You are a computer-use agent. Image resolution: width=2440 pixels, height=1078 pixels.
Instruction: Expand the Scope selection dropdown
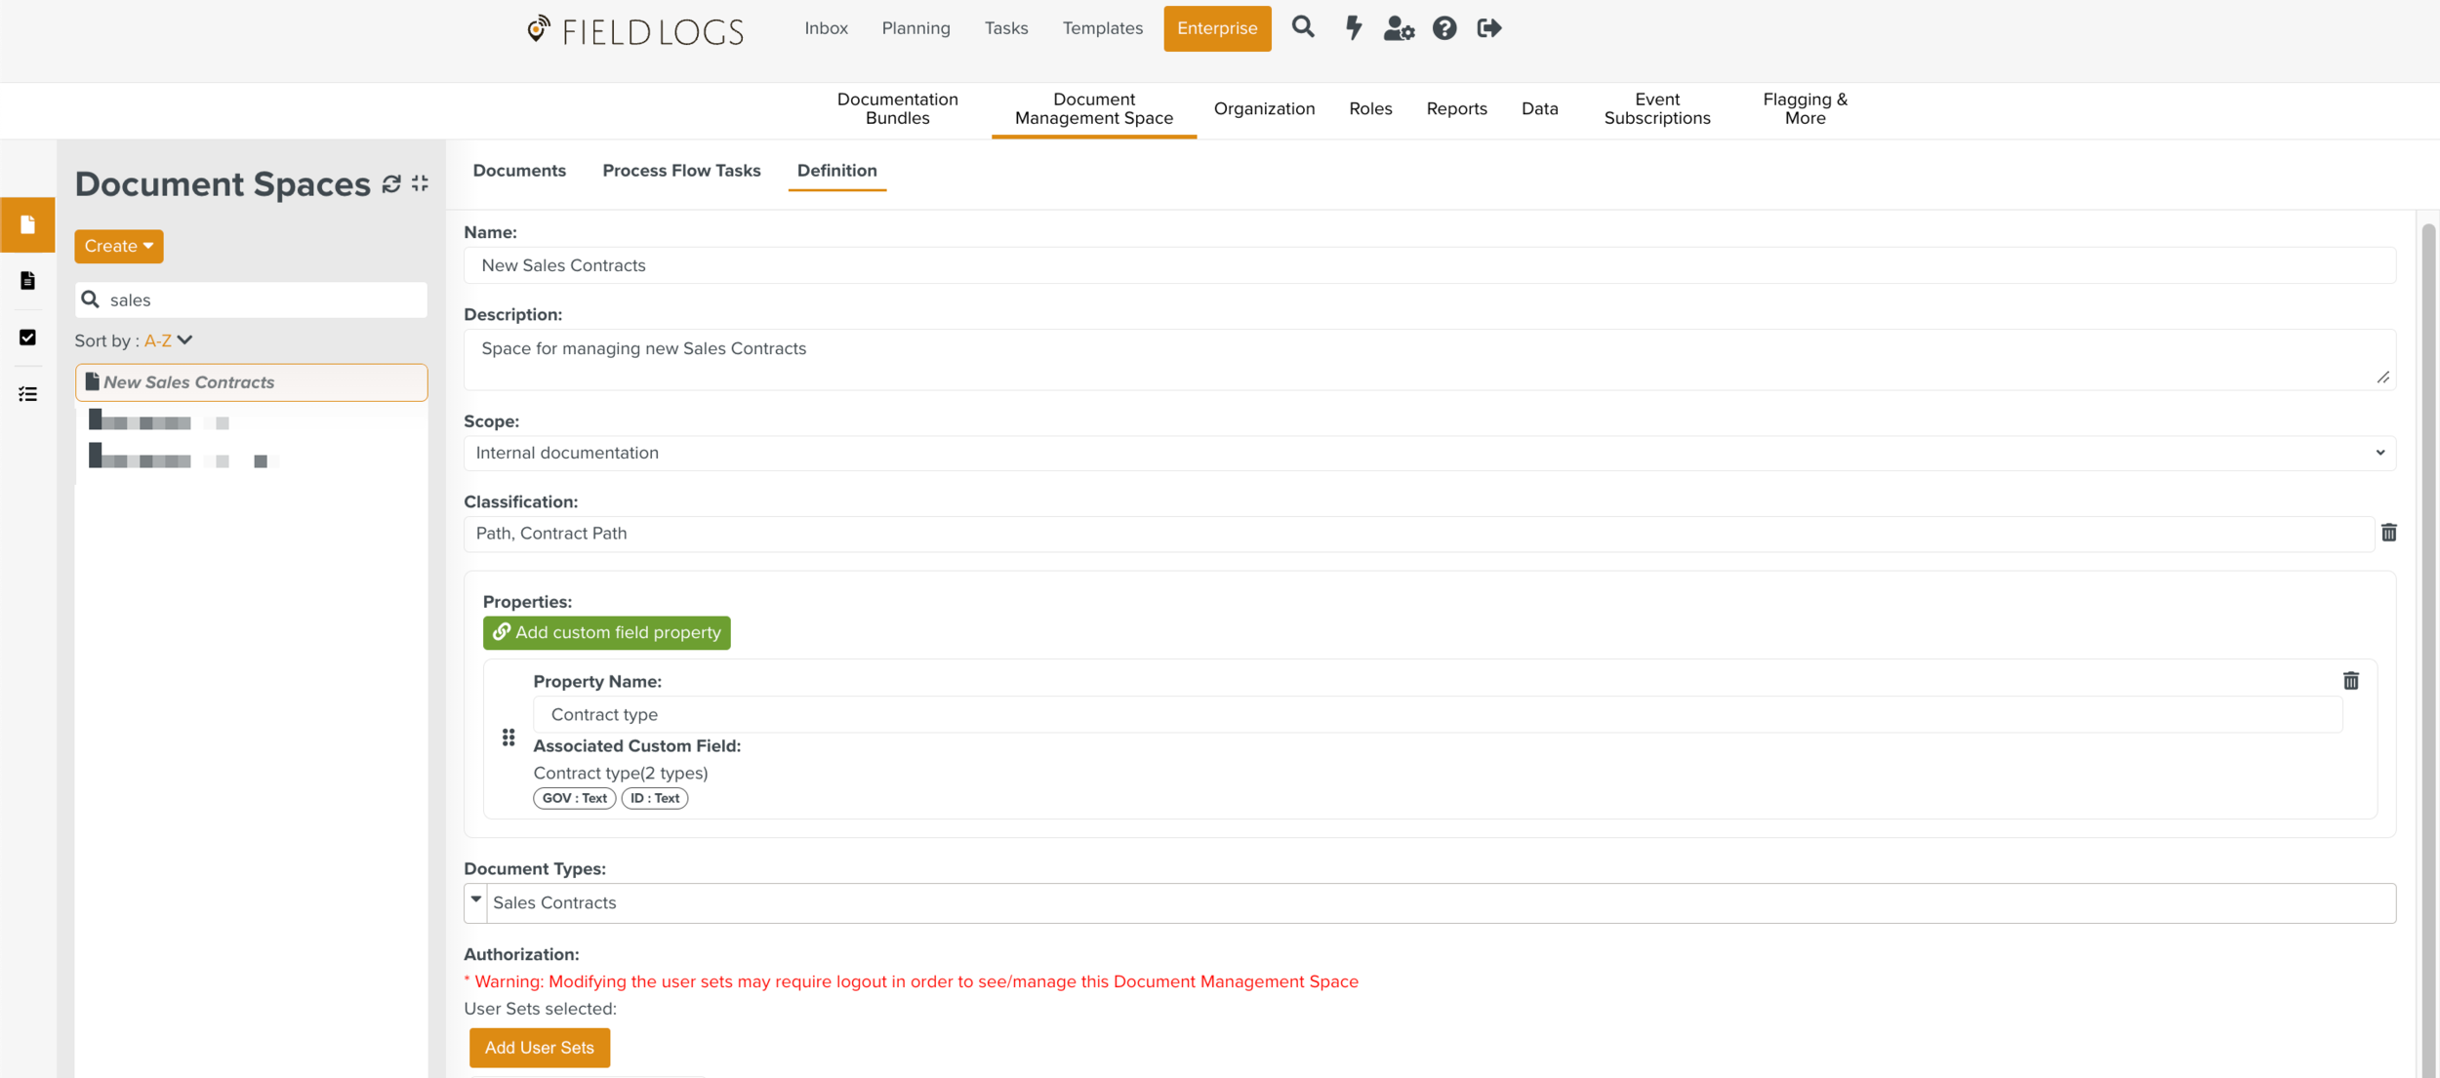tap(1429, 453)
